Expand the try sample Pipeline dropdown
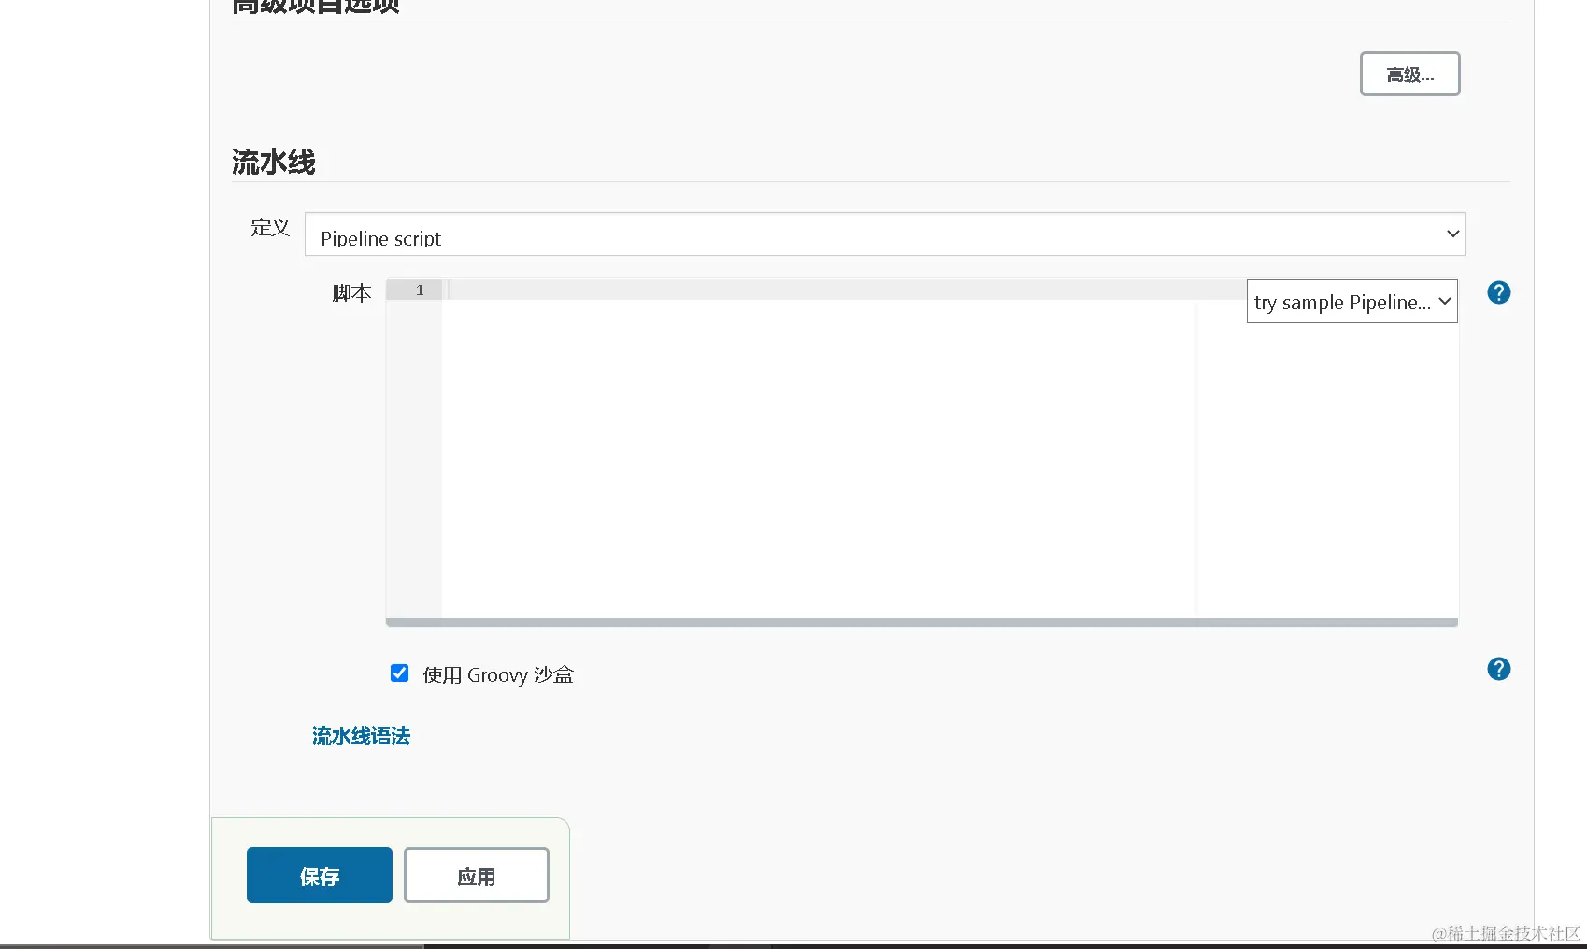The width and height of the screenshot is (1587, 949). click(x=1351, y=302)
